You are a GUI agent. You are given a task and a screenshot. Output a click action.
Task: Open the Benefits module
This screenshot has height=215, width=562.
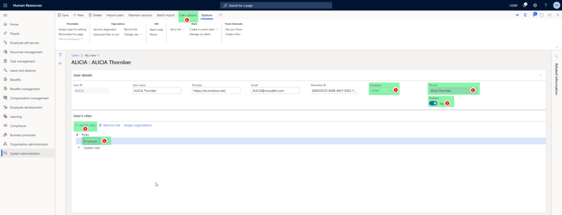coord(15,80)
